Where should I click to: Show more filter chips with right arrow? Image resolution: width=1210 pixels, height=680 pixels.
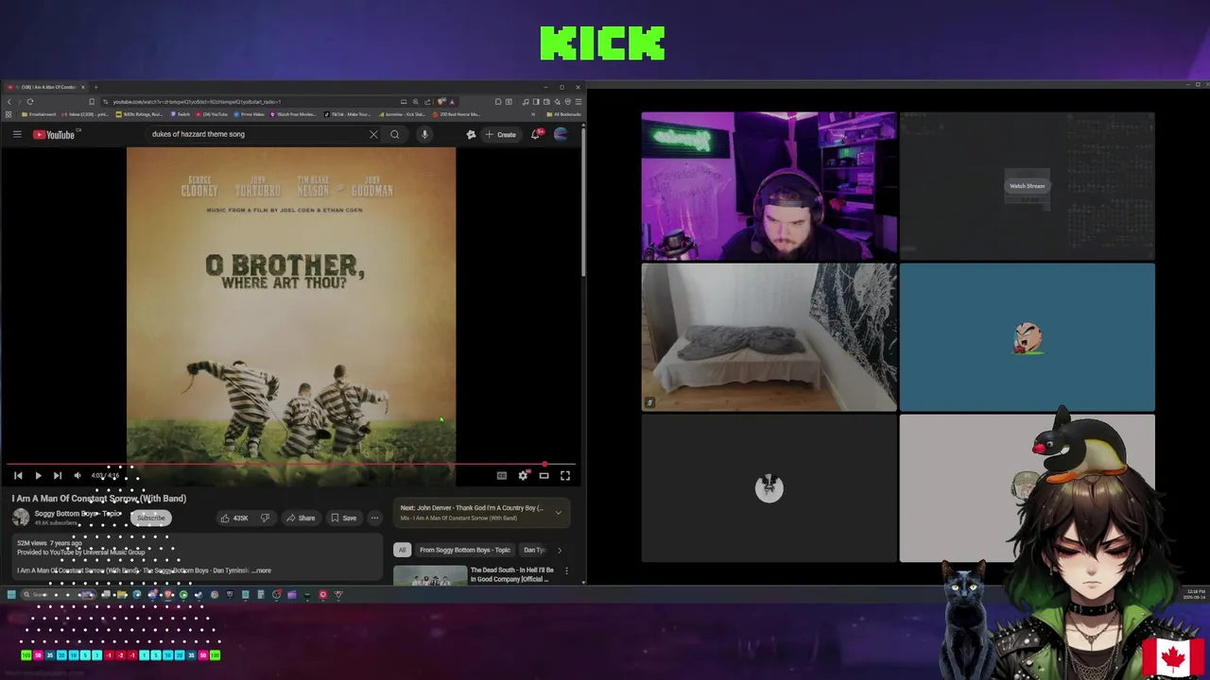click(559, 550)
